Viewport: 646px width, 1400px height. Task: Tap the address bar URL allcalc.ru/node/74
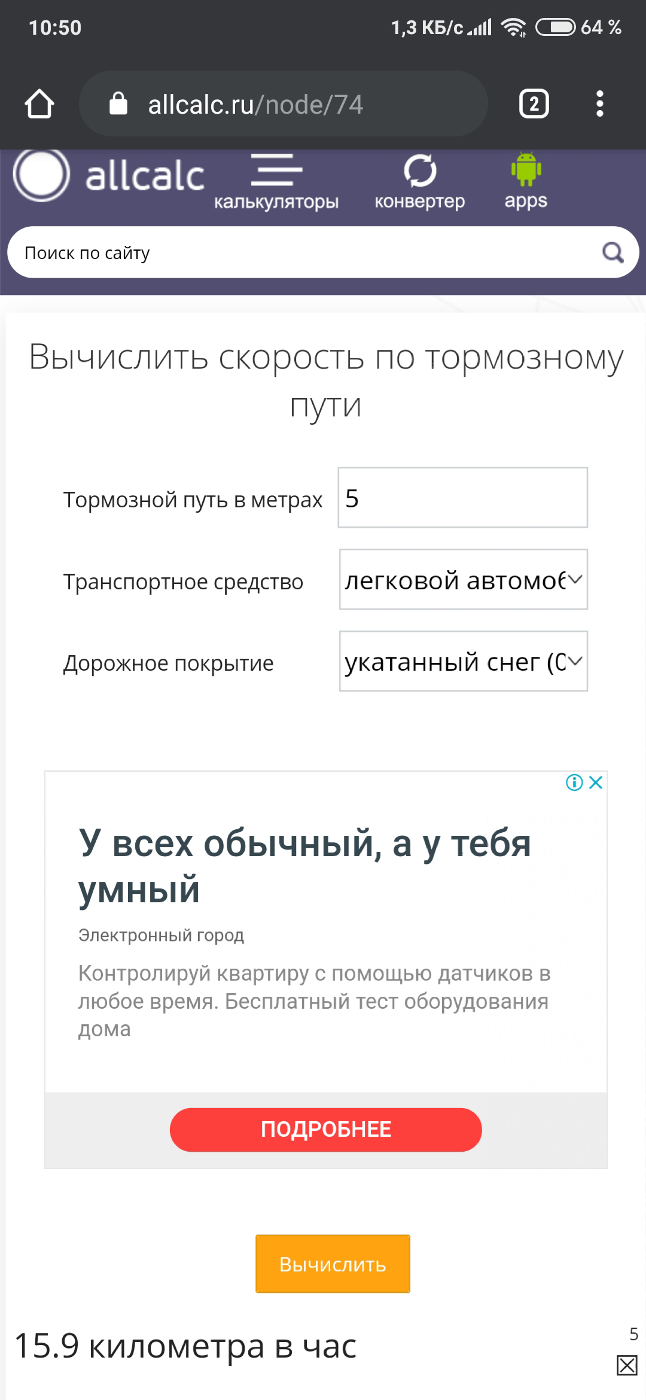coord(255,105)
